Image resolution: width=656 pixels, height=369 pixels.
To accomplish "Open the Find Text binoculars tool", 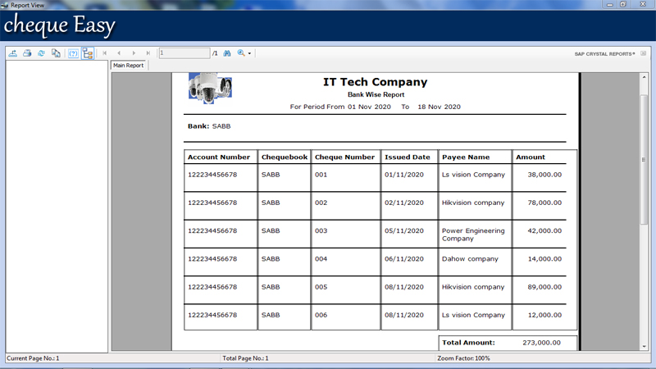I will pos(227,53).
